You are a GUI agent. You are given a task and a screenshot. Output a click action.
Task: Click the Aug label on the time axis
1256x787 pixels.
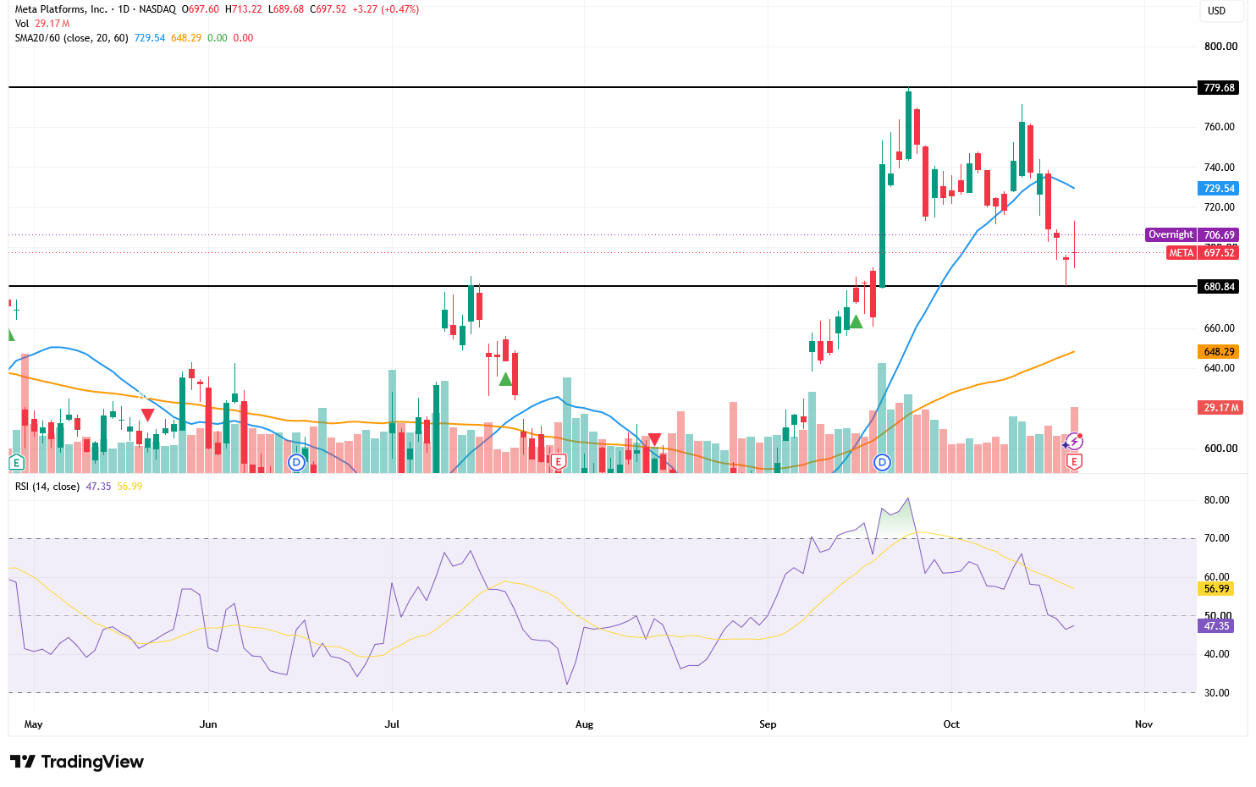584,724
